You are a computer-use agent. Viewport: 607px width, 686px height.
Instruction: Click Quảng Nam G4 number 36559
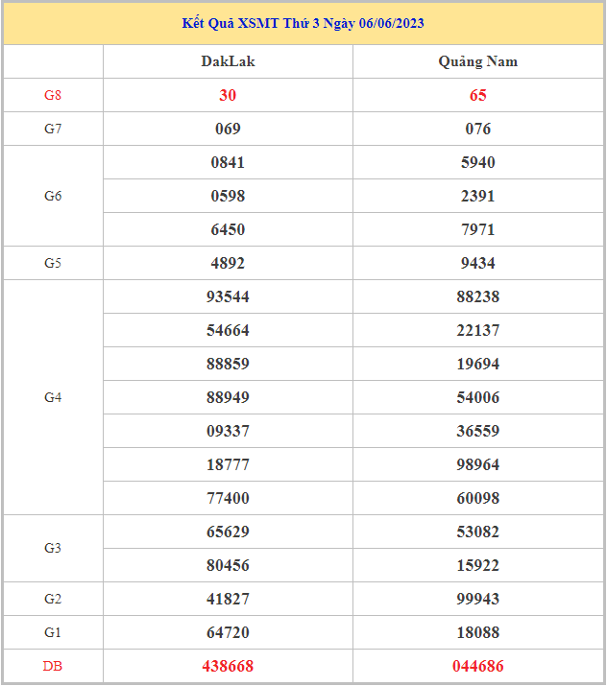477,431
